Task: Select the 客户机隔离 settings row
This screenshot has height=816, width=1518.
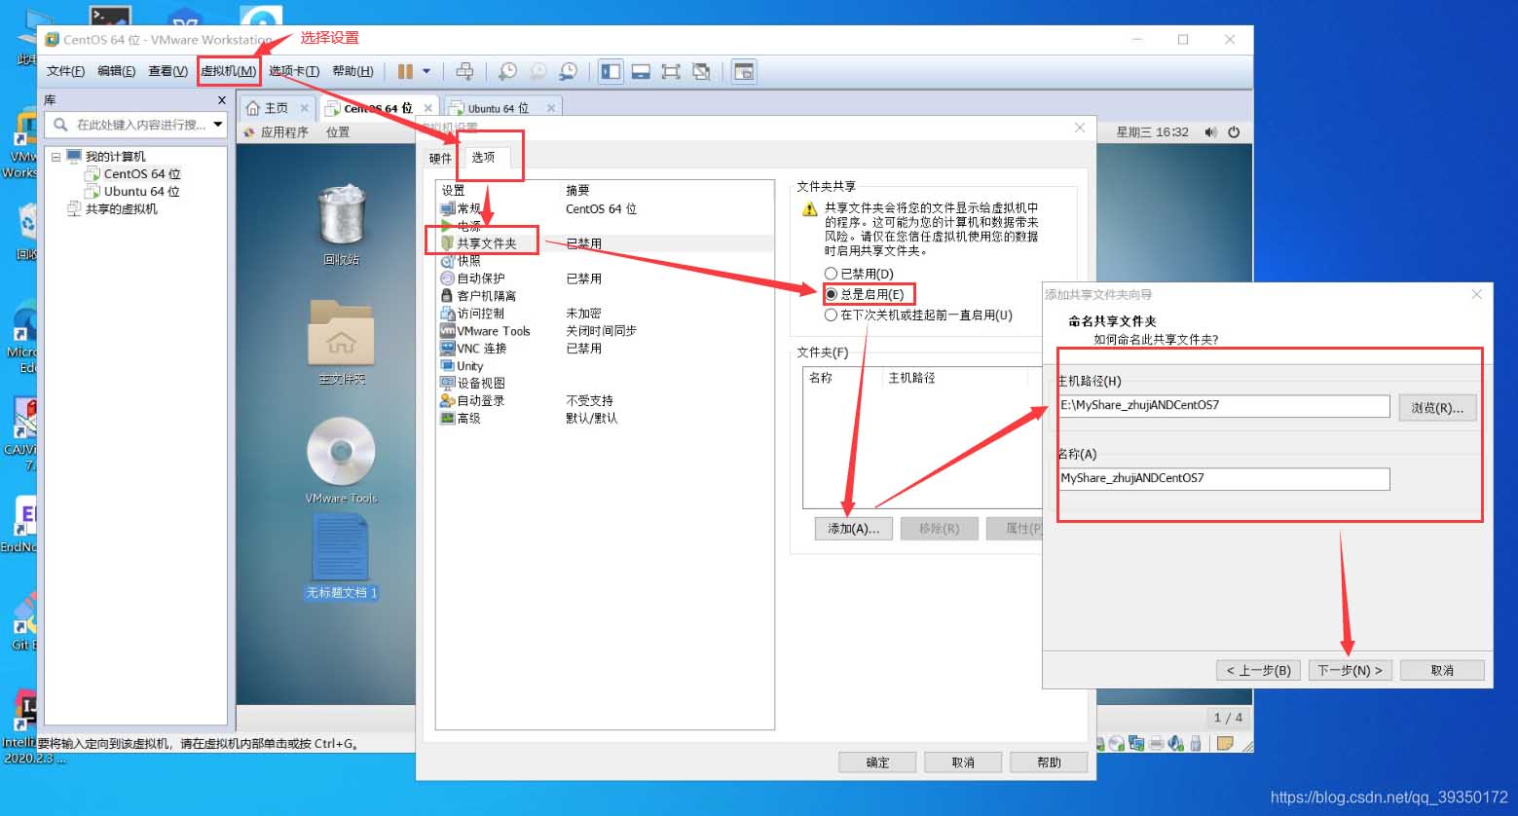Action: tap(604, 296)
